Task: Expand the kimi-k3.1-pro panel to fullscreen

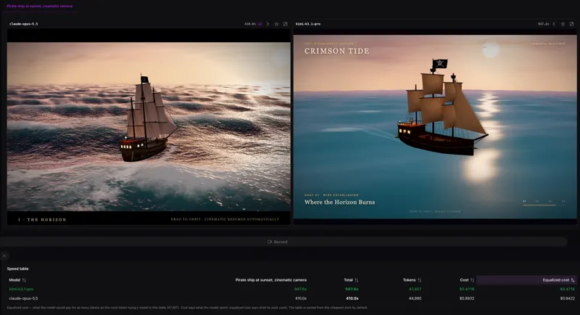Action: pos(572,24)
